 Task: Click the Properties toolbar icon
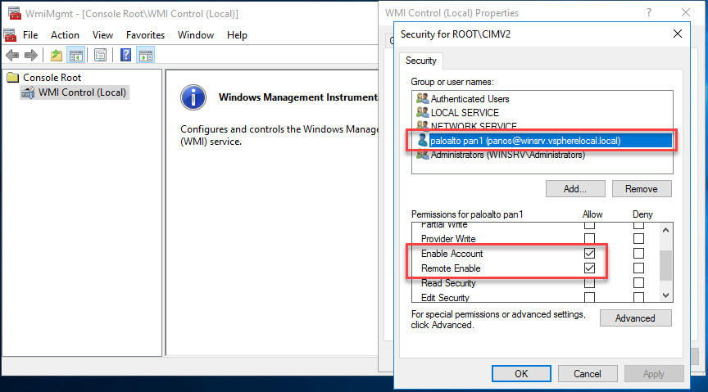[100, 56]
